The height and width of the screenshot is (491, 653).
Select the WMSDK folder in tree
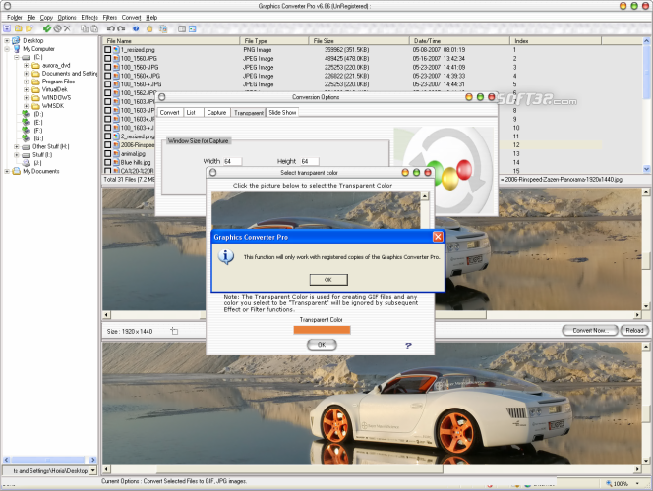pyautogui.click(x=53, y=106)
